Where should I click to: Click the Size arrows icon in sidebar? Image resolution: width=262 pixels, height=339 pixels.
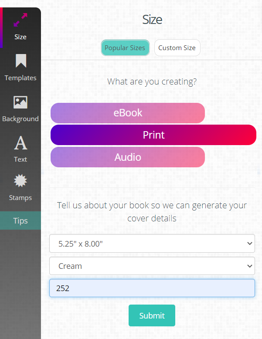click(x=20, y=20)
